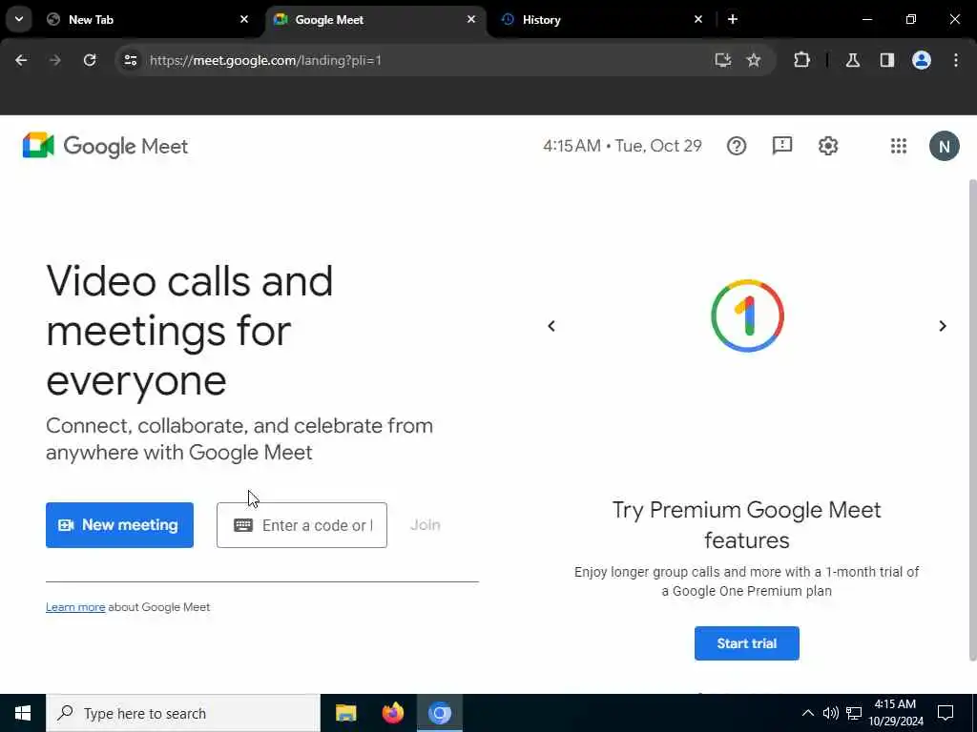Open the Google apps grid

pos(899,146)
